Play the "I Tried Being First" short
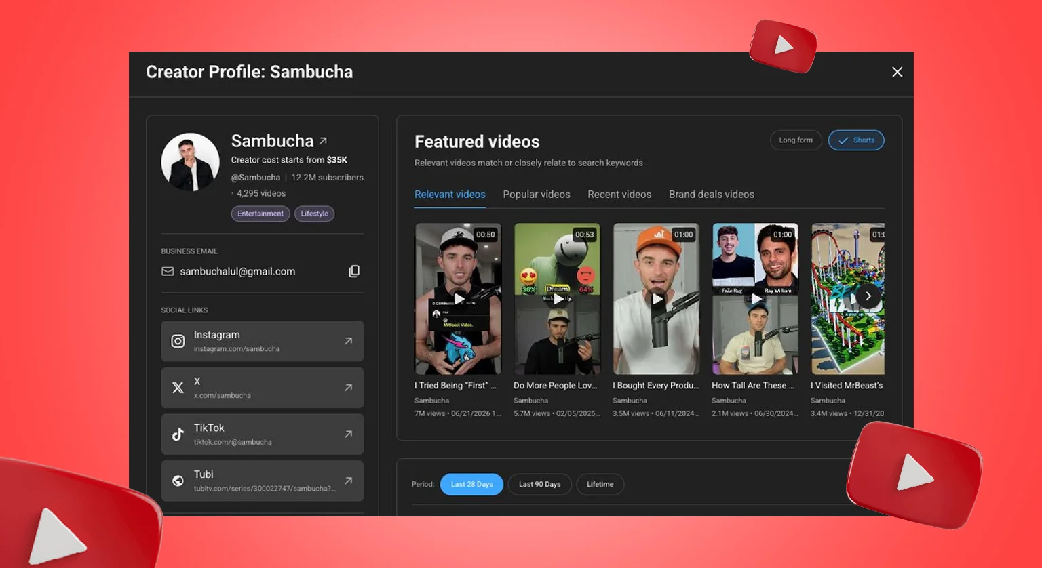The height and width of the screenshot is (568, 1042). tap(459, 299)
